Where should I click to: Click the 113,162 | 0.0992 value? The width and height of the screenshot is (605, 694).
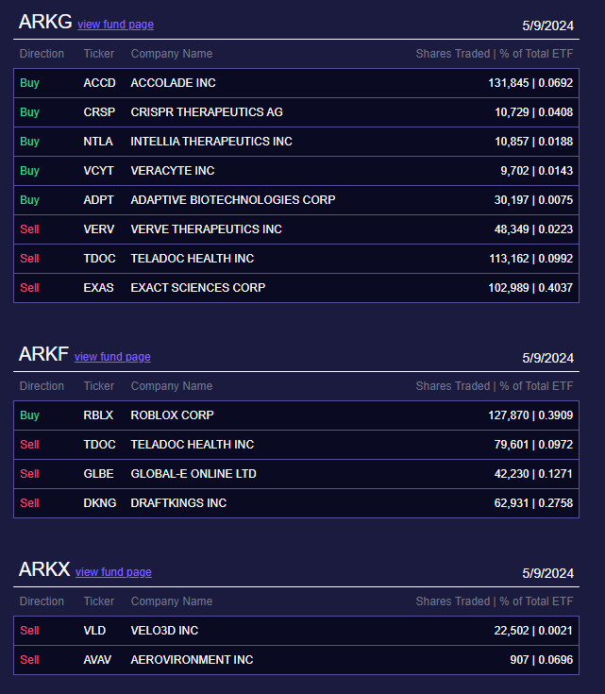click(x=531, y=258)
